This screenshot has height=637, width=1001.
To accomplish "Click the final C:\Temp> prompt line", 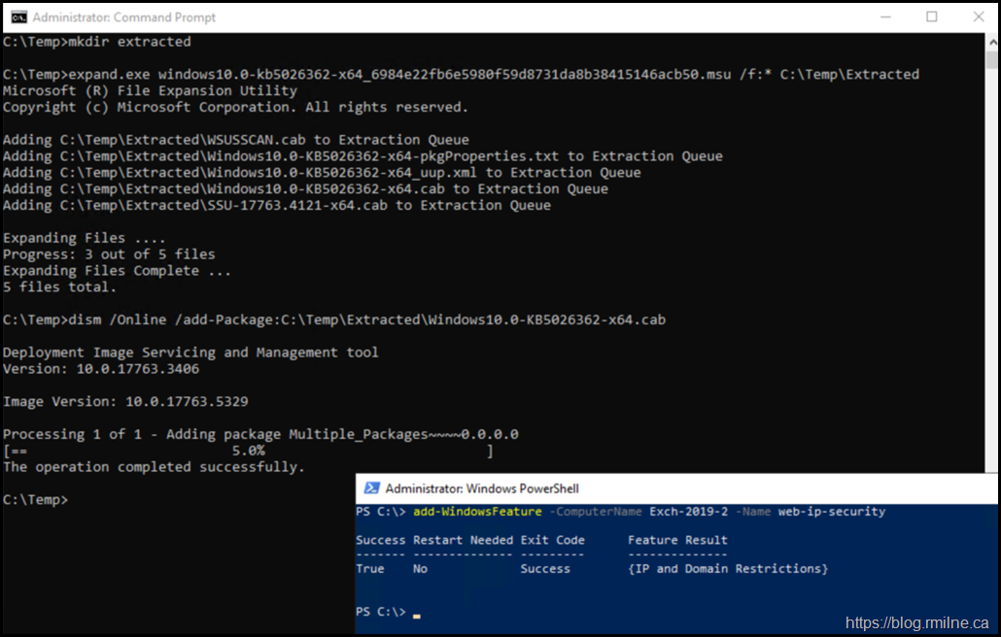I will click(35, 499).
